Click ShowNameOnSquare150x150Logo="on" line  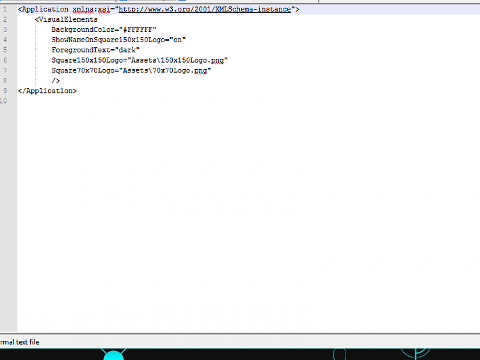pyautogui.click(x=118, y=40)
